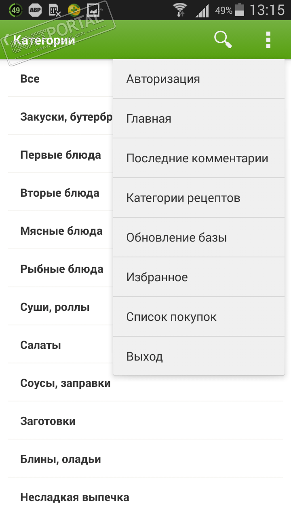Open Последние комментарии menu entry
Screen dimensions: 291x518
198,158
